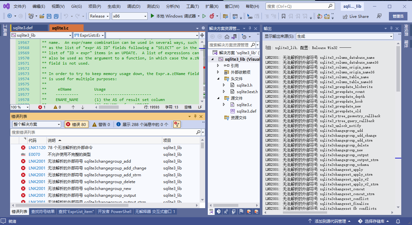
Task: Expand the 引用 node in Solution Explorer
Action: [219, 66]
